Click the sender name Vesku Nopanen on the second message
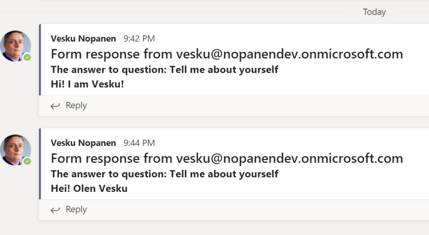Image resolution: width=429 pixels, height=235 pixels. point(83,143)
